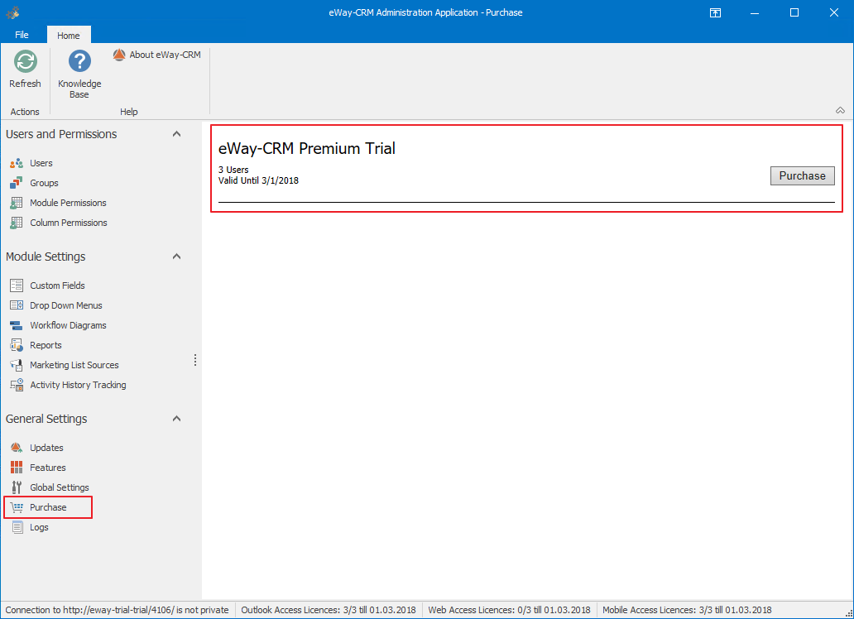
Task: Click the Users icon in sidebar
Action: 17,163
